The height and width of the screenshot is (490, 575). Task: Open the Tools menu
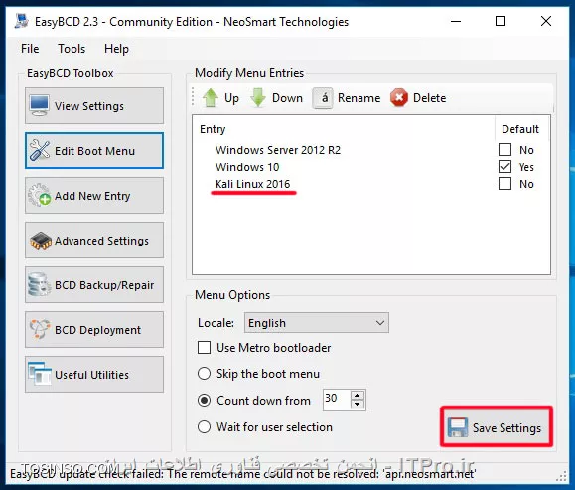[x=72, y=49]
